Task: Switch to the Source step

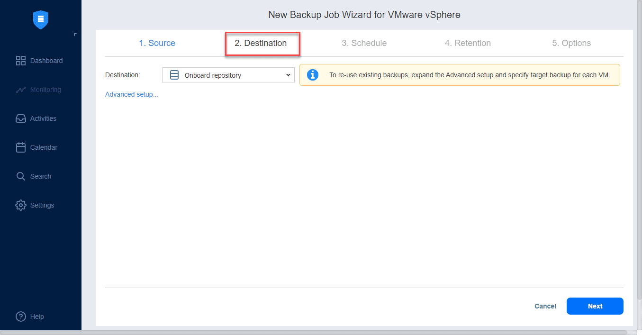Action: [x=157, y=43]
